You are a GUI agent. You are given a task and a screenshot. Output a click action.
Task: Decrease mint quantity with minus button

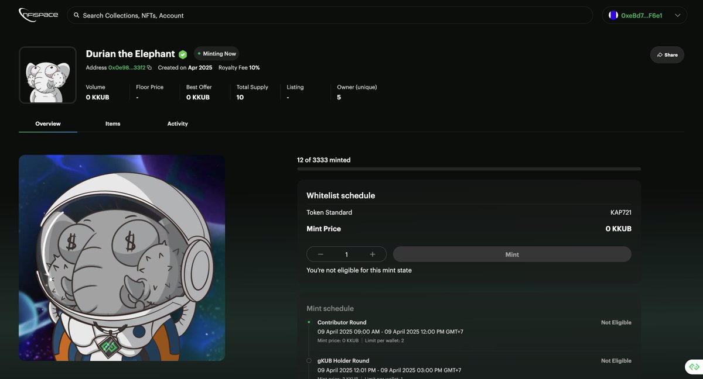coord(320,254)
